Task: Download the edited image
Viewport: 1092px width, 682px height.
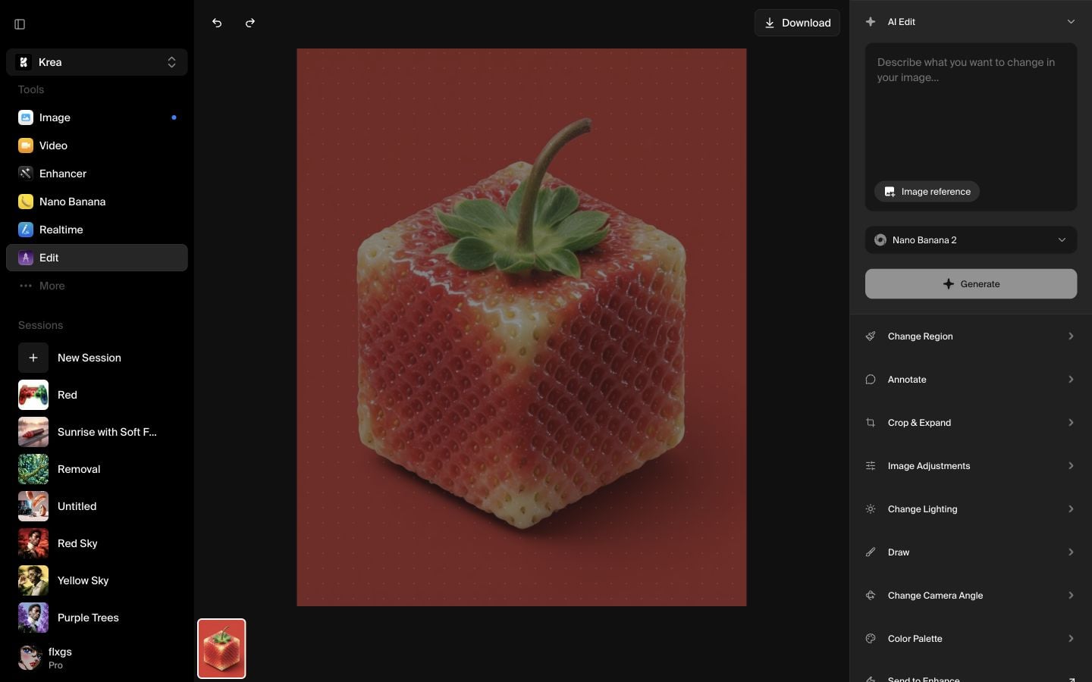Action: (x=797, y=23)
